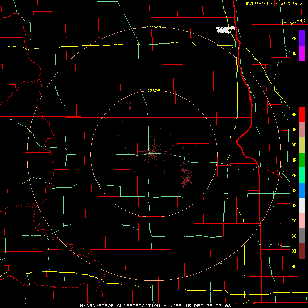Screen dimensions: 308x308
Task: Click the HR legend label
Action: point(294,160)
